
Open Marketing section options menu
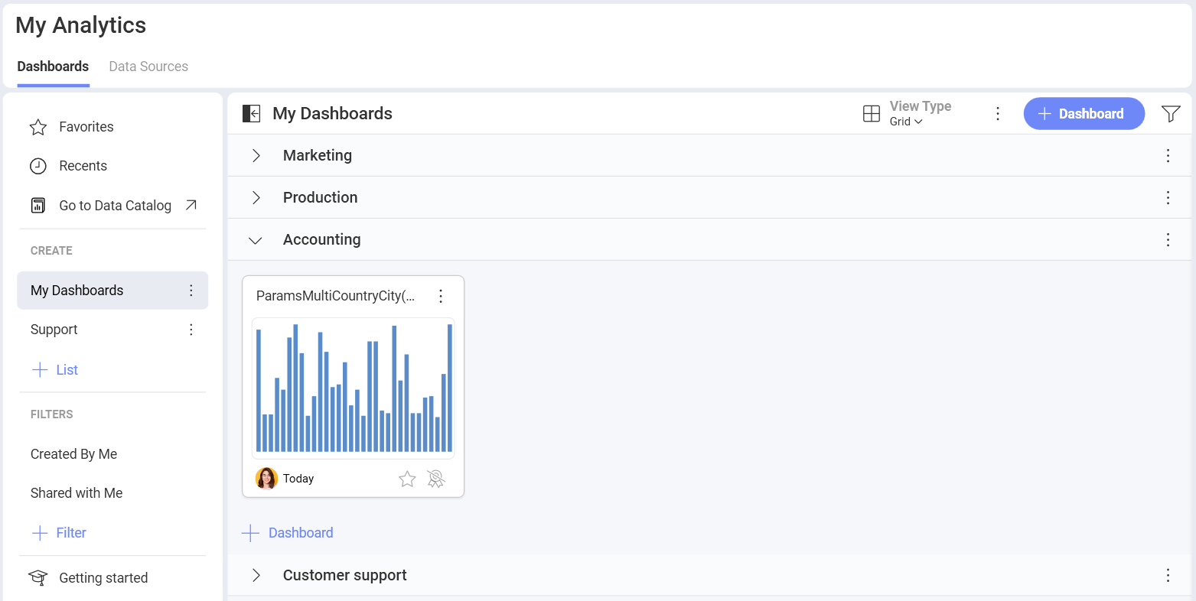pyautogui.click(x=1168, y=156)
